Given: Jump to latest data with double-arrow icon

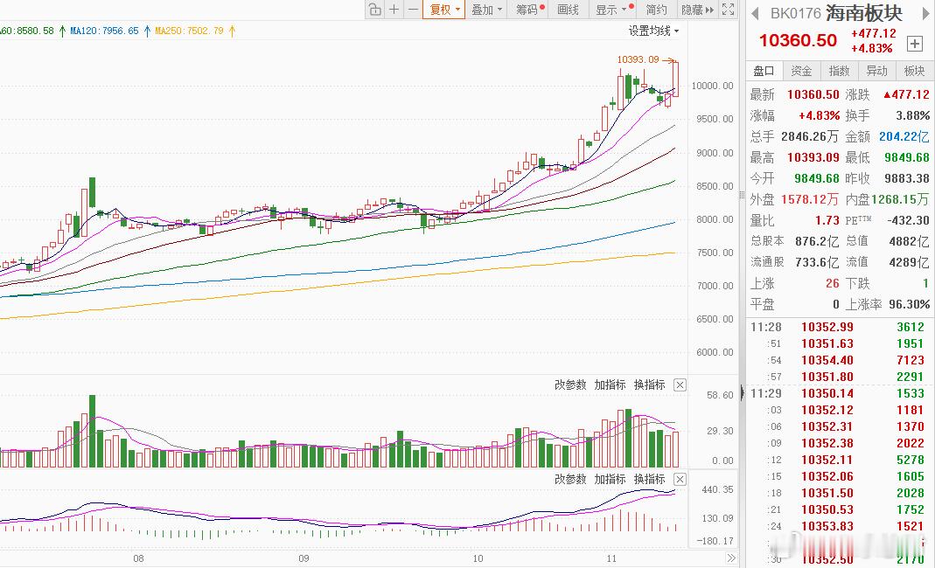Looking at the screenshot, I should click(731, 558).
